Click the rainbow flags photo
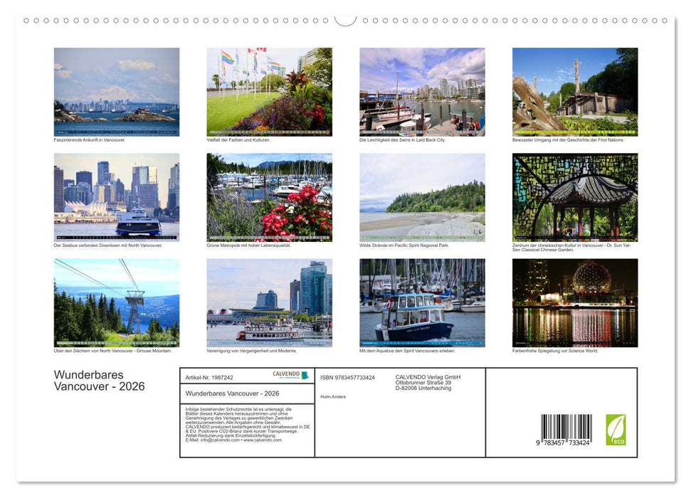The height and width of the screenshot is (498, 691). pyautogui.click(x=269, y=92)
